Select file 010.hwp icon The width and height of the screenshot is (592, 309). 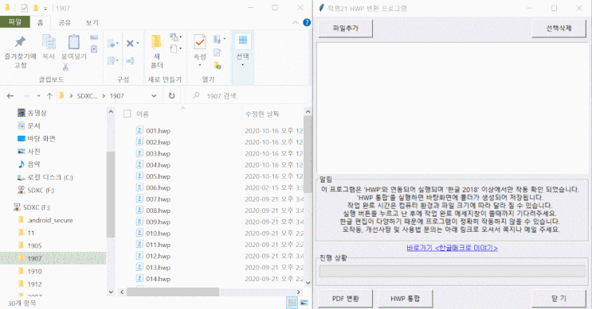(139, 233)
